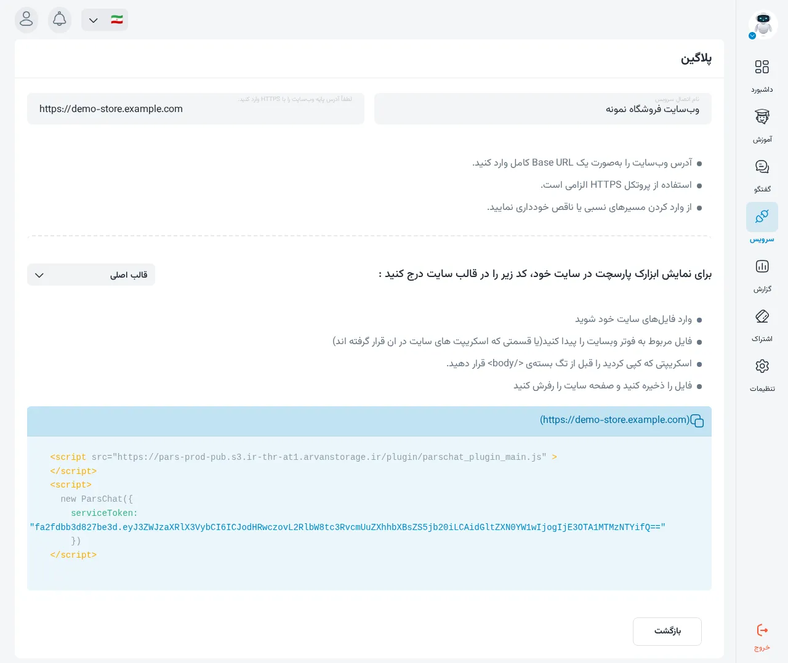The height and width of the screenshot is (663, 788).
Task: Click the robot avatar logo
Action: click(x=763, y=25)
